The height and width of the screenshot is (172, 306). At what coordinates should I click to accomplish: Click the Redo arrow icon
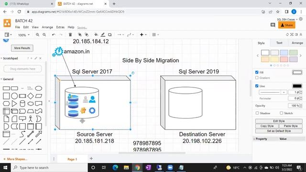click(61, 35)
